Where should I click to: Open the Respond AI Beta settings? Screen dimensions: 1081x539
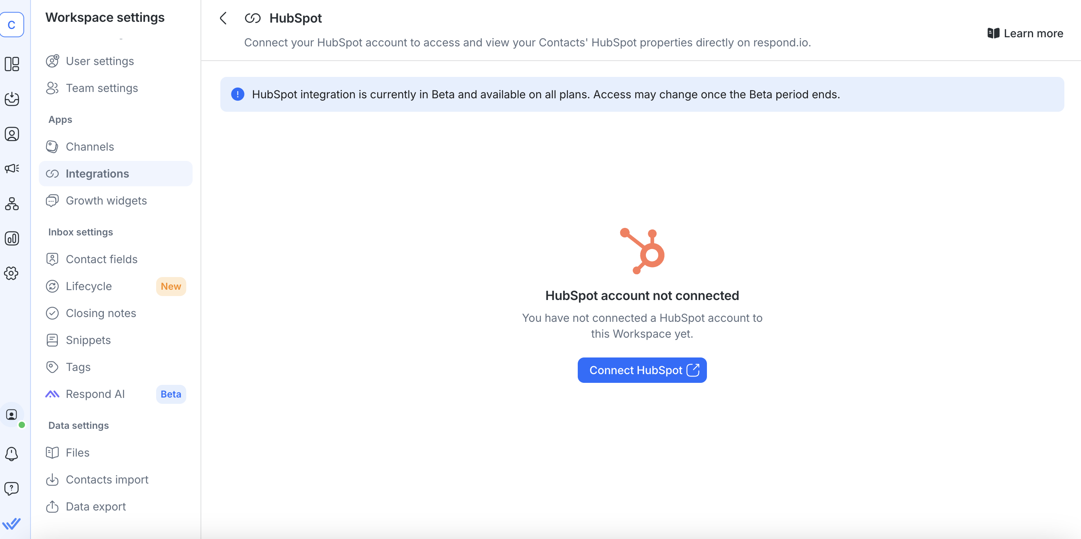95,394
